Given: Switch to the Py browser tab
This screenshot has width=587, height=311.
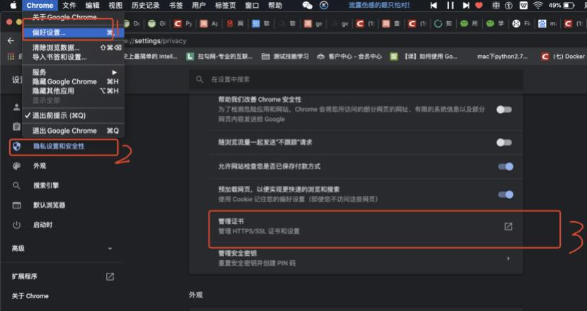Looking at the screenshot, I should (182, 23).
